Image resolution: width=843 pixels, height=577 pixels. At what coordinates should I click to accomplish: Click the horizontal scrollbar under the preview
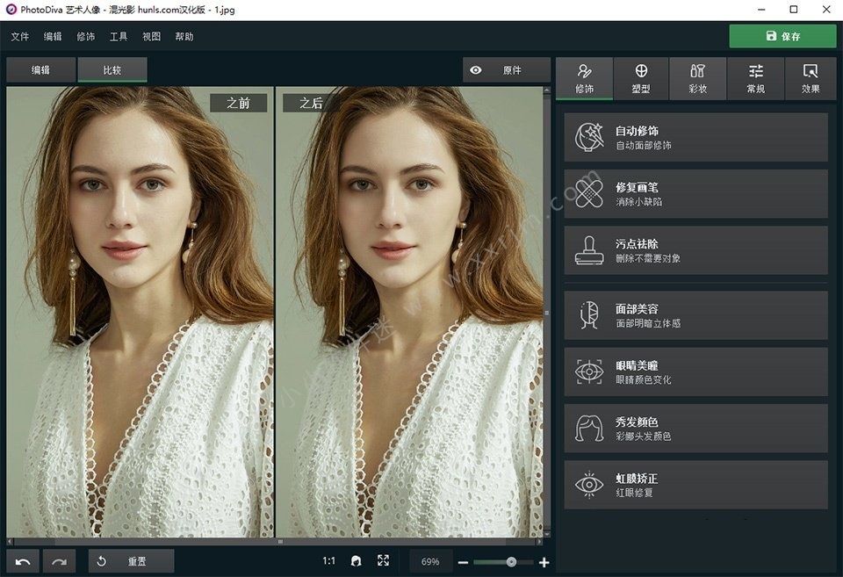pos(274,542)
